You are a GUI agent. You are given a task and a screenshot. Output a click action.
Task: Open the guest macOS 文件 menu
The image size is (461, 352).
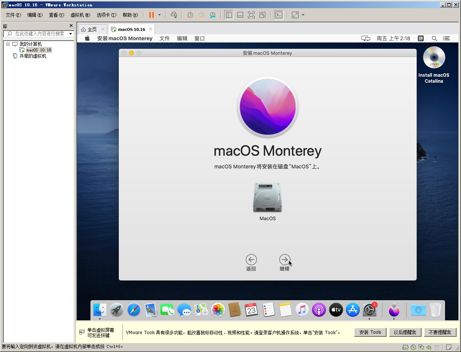165,38
